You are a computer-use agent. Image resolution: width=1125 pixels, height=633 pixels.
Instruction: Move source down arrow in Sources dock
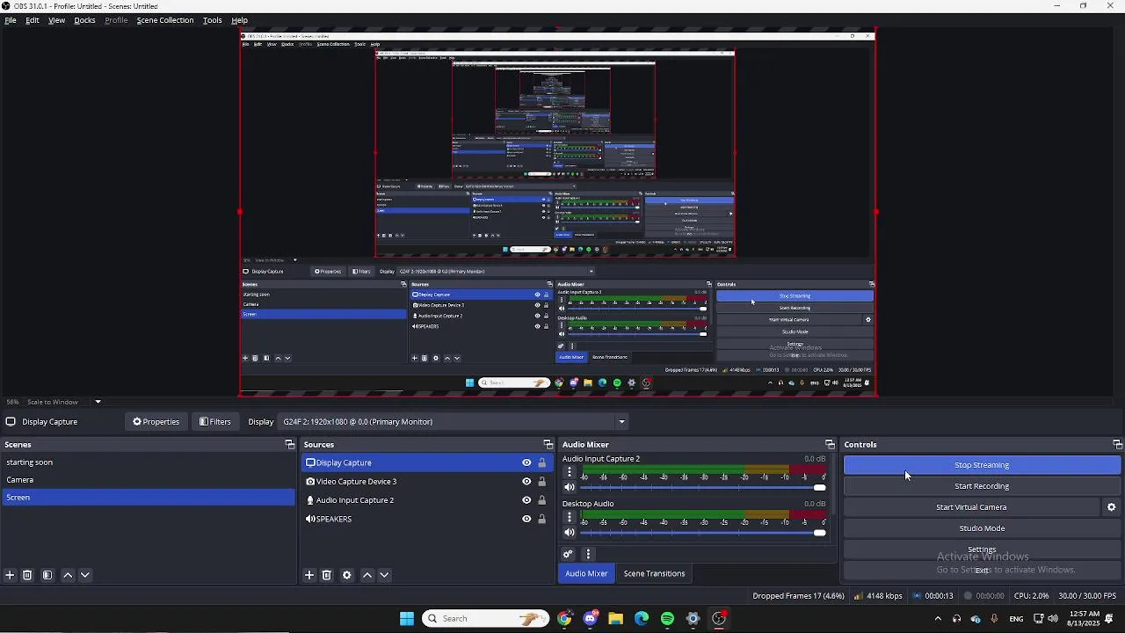tap(384, 575)
